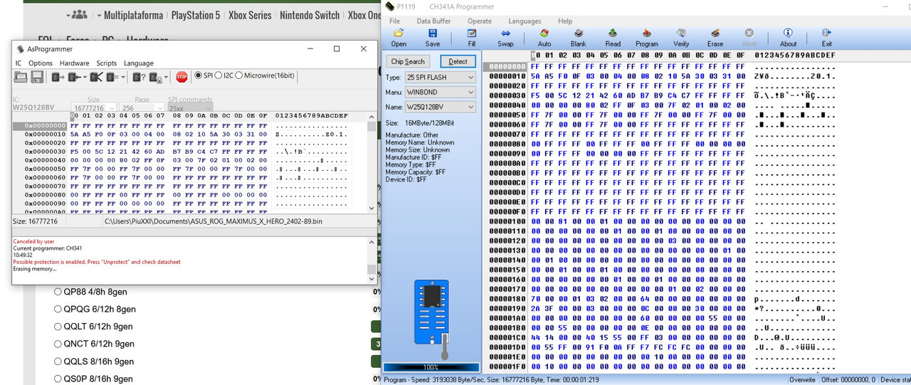This screenshot has height=385, width=911.
Task: Click the 100% progress bar in CH341A Programmer
Action: click(x=431, y=367)
